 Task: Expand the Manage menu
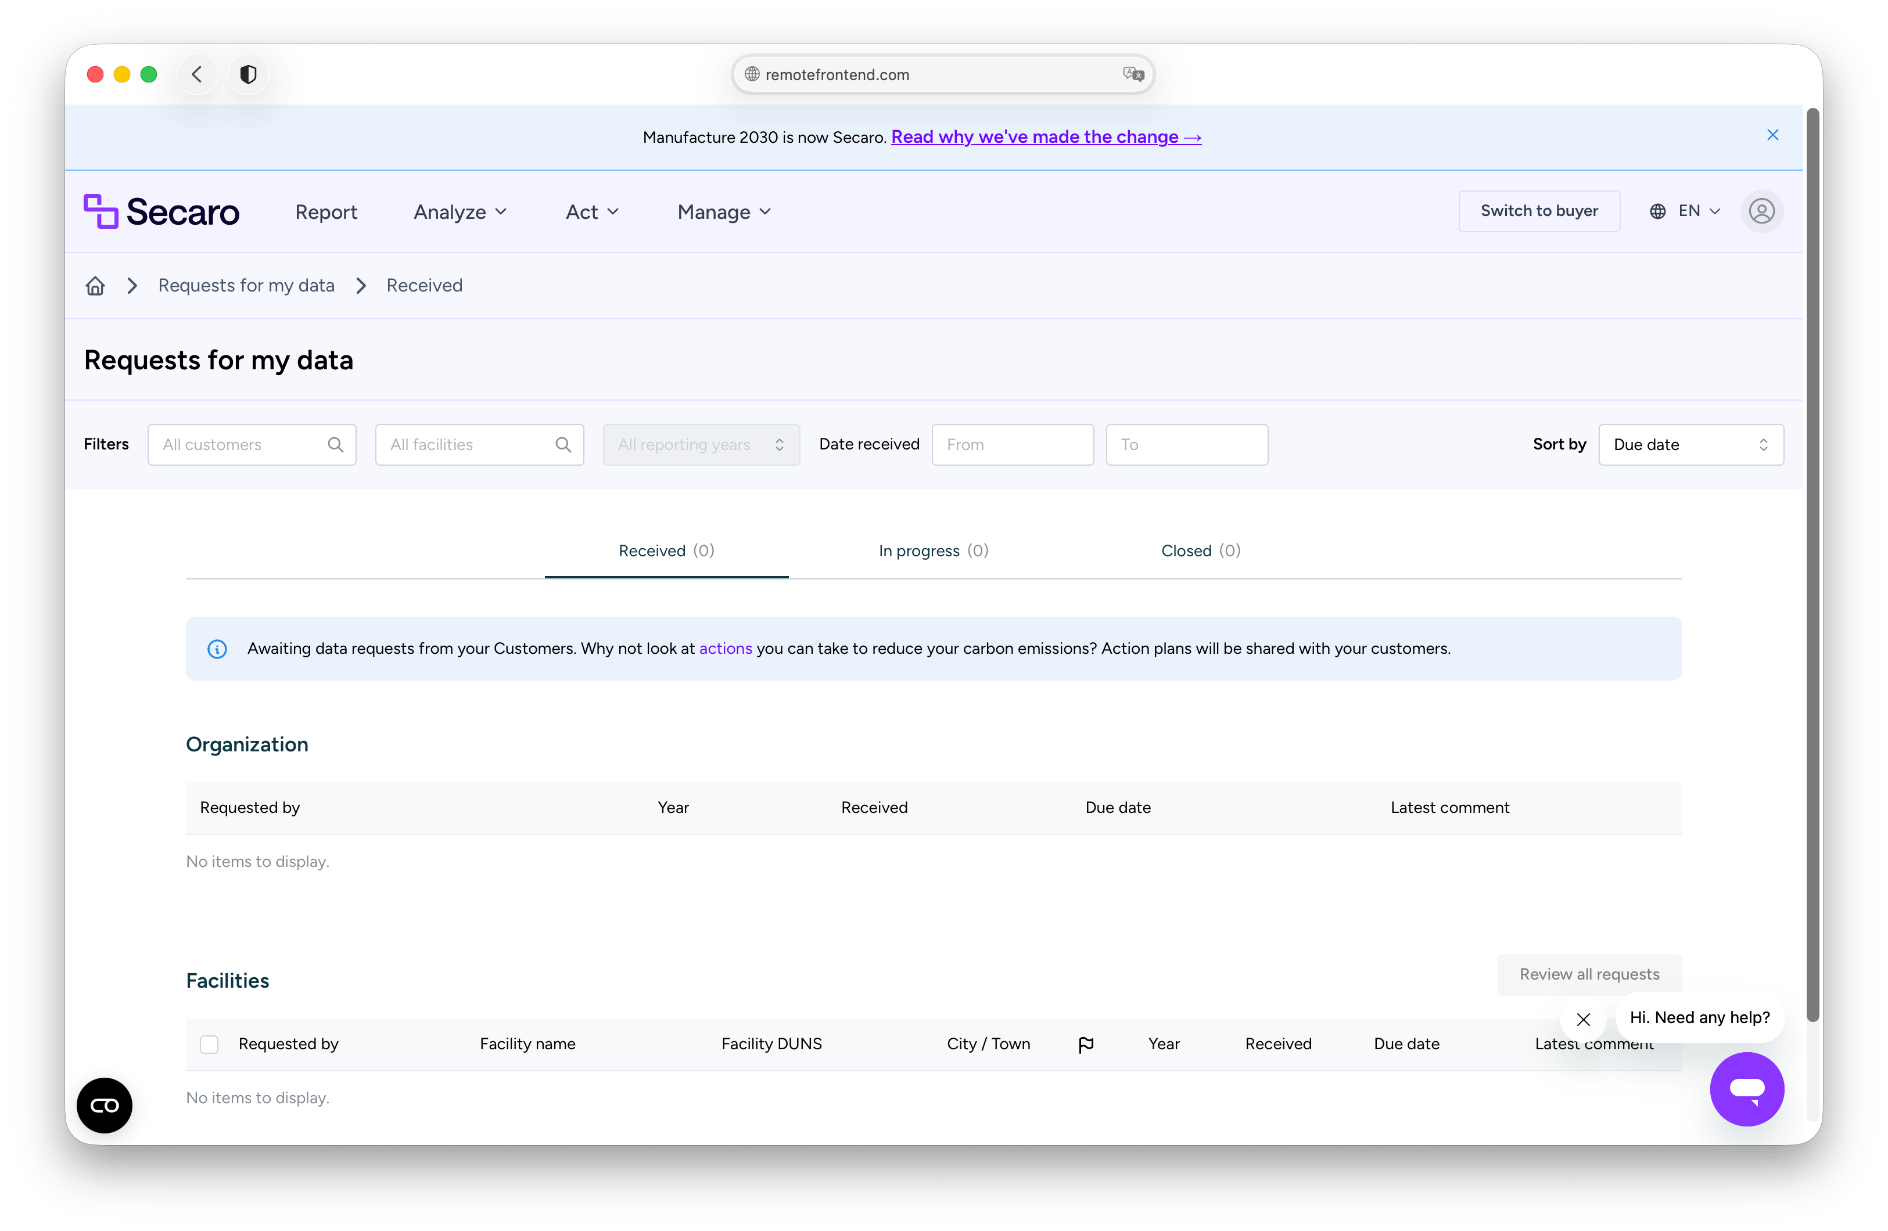(723, 212)
